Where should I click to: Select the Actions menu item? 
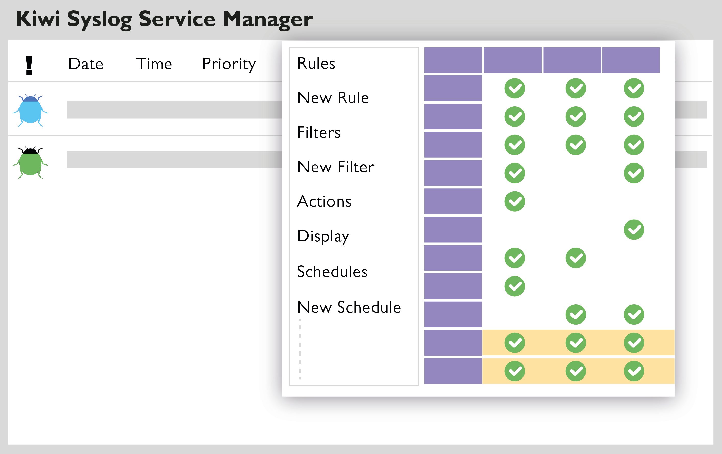click(x=325, y=202)
